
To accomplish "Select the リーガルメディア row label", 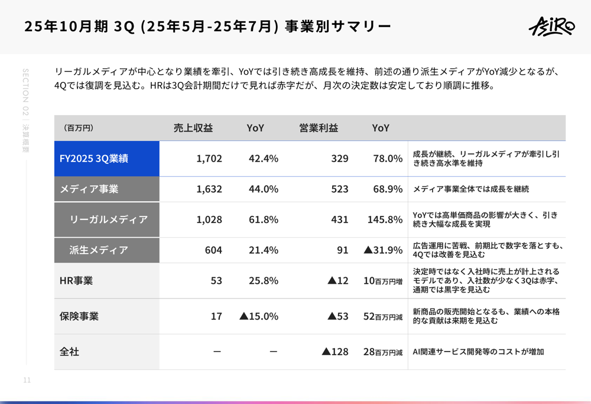I will pos(108,219).
